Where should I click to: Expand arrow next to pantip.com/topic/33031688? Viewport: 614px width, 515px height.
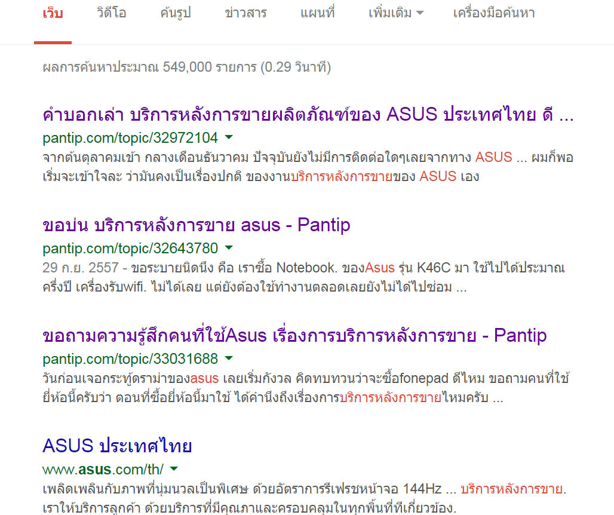click(229, 358)
